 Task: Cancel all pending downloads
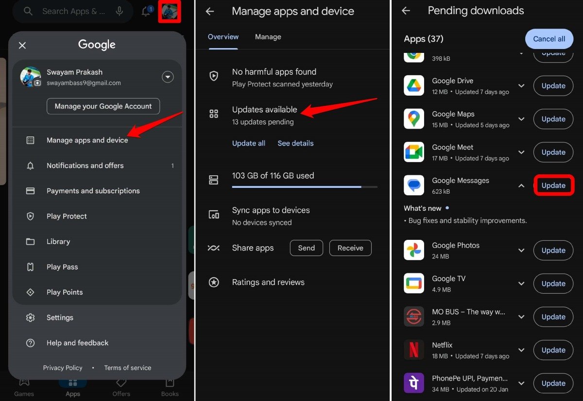[549, 39]
